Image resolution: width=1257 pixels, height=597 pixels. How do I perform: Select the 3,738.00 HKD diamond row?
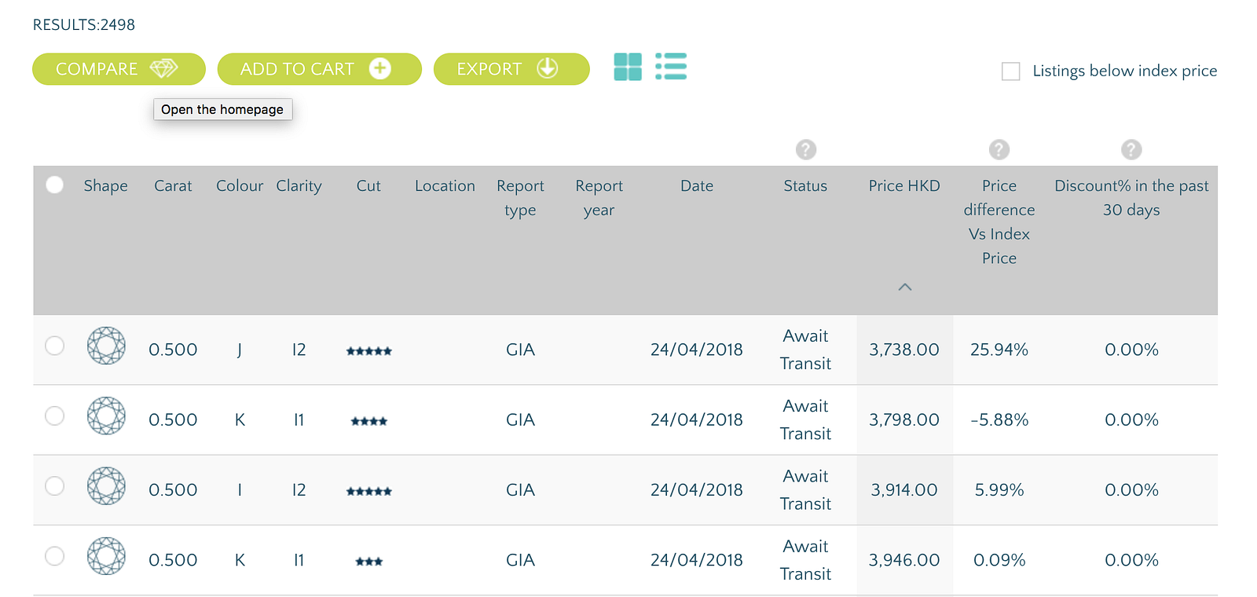click(x=54, y=346)
